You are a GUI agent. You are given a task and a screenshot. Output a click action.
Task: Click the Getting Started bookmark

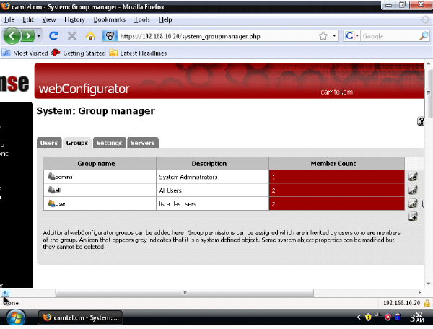pyautogui.click(x=78, y=52)
